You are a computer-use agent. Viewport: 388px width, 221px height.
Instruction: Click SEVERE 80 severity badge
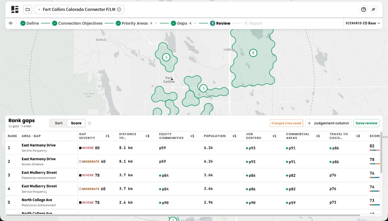(x=89, y=148)
